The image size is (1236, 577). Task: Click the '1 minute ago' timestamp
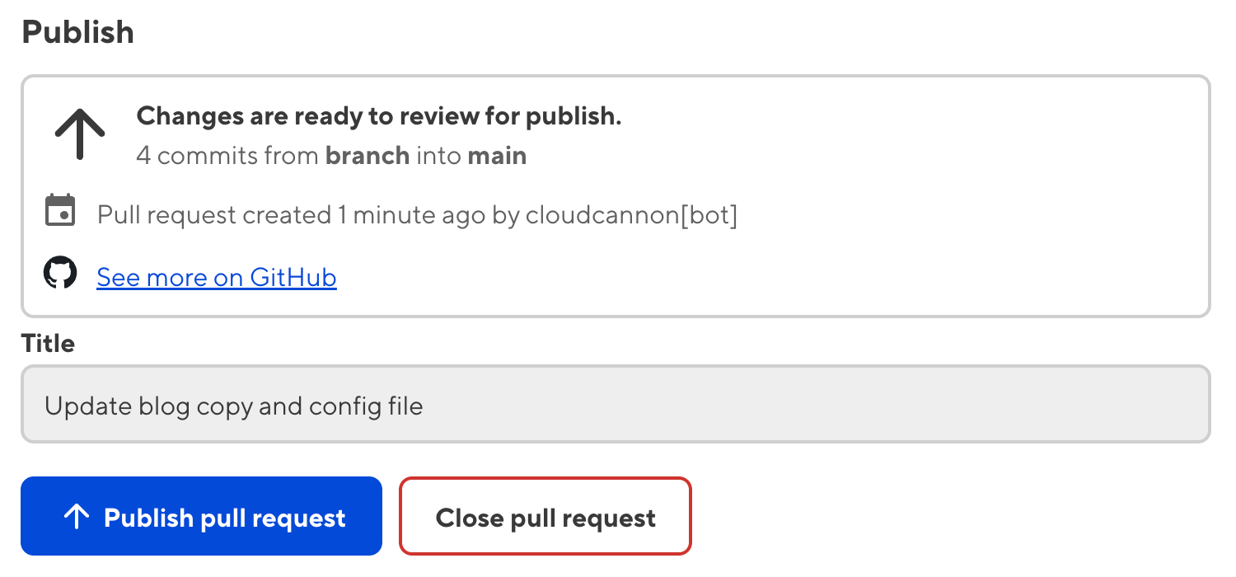point(412,215)
